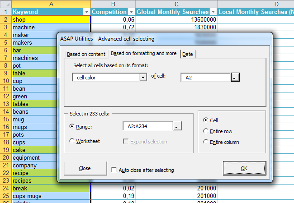
Task: Click the collapse button next to A2 field
Action: (x=235, y=77)
